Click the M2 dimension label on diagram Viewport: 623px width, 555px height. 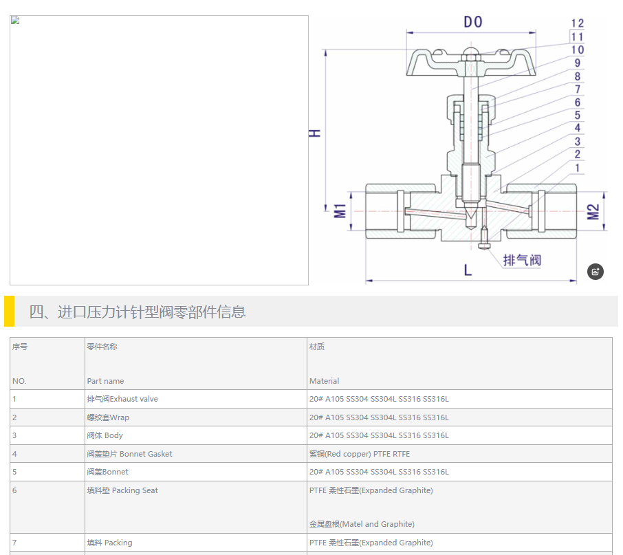(x=593, y=213)
